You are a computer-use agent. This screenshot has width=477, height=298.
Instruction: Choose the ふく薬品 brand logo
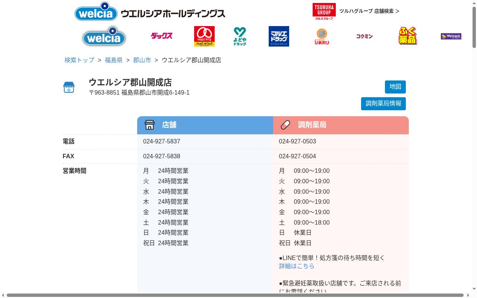point(408,36)
